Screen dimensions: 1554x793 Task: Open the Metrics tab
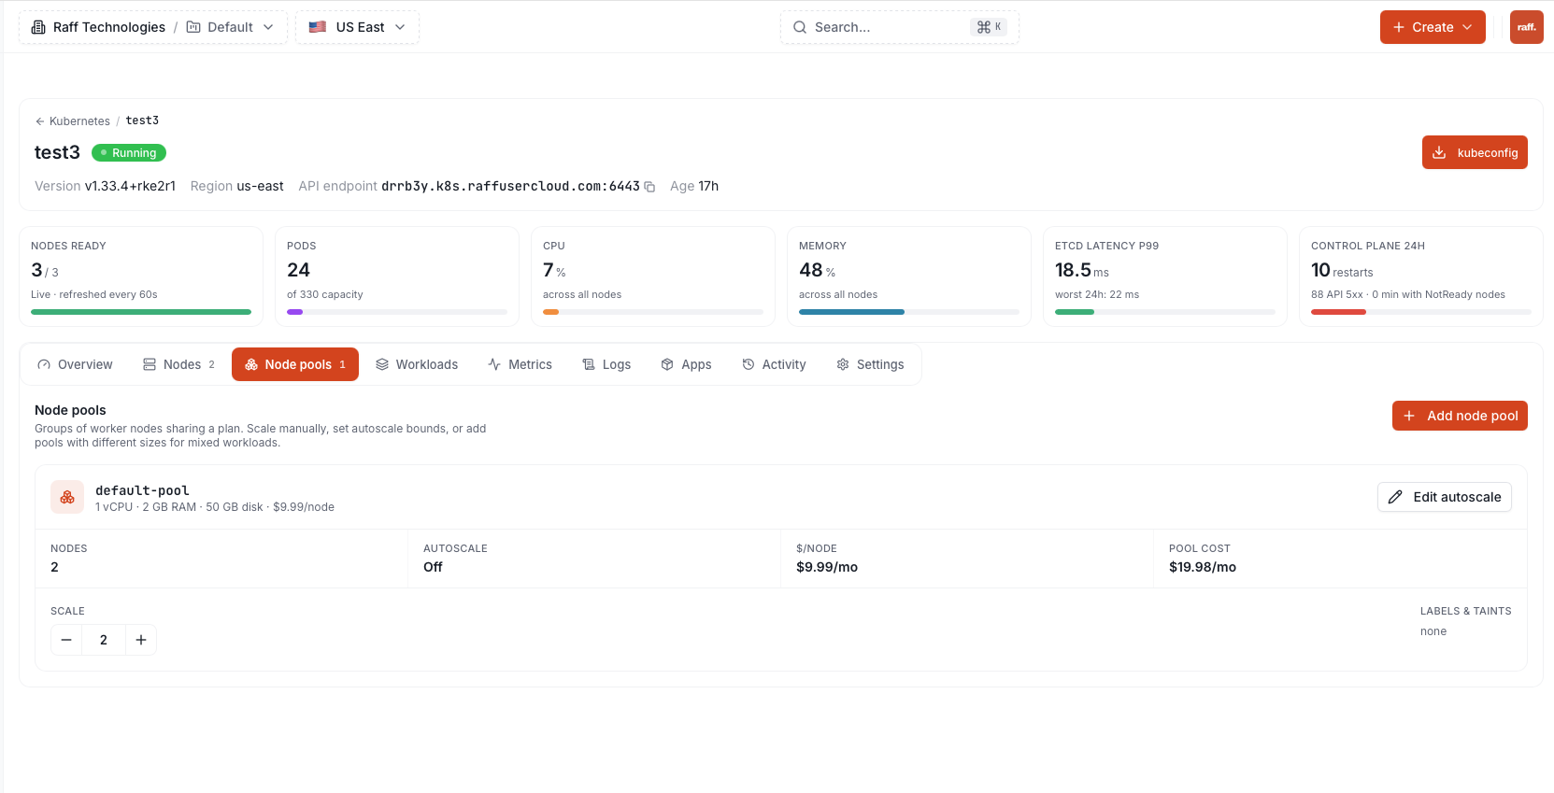tap(520, 364)
